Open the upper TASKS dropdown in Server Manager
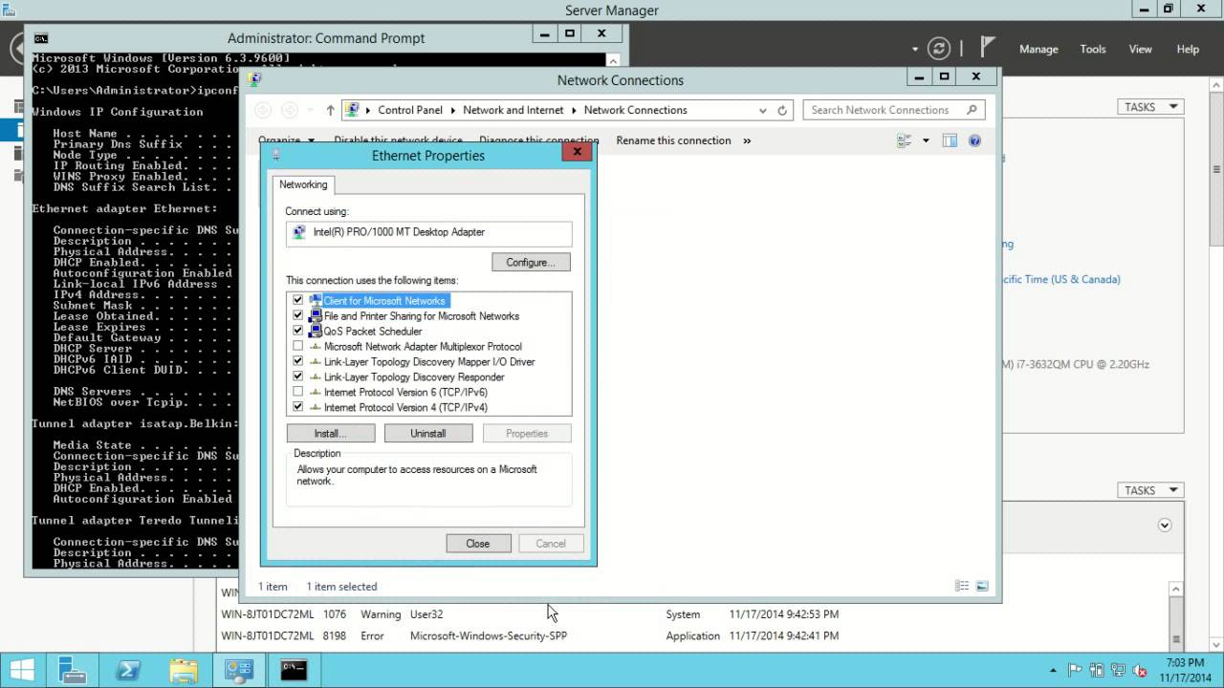Screen dimensions: 1224x688 (x=1150, y=107)
